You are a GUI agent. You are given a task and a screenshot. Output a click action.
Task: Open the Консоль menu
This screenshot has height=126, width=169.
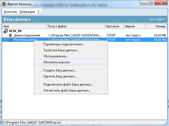[x=10, y=12]
